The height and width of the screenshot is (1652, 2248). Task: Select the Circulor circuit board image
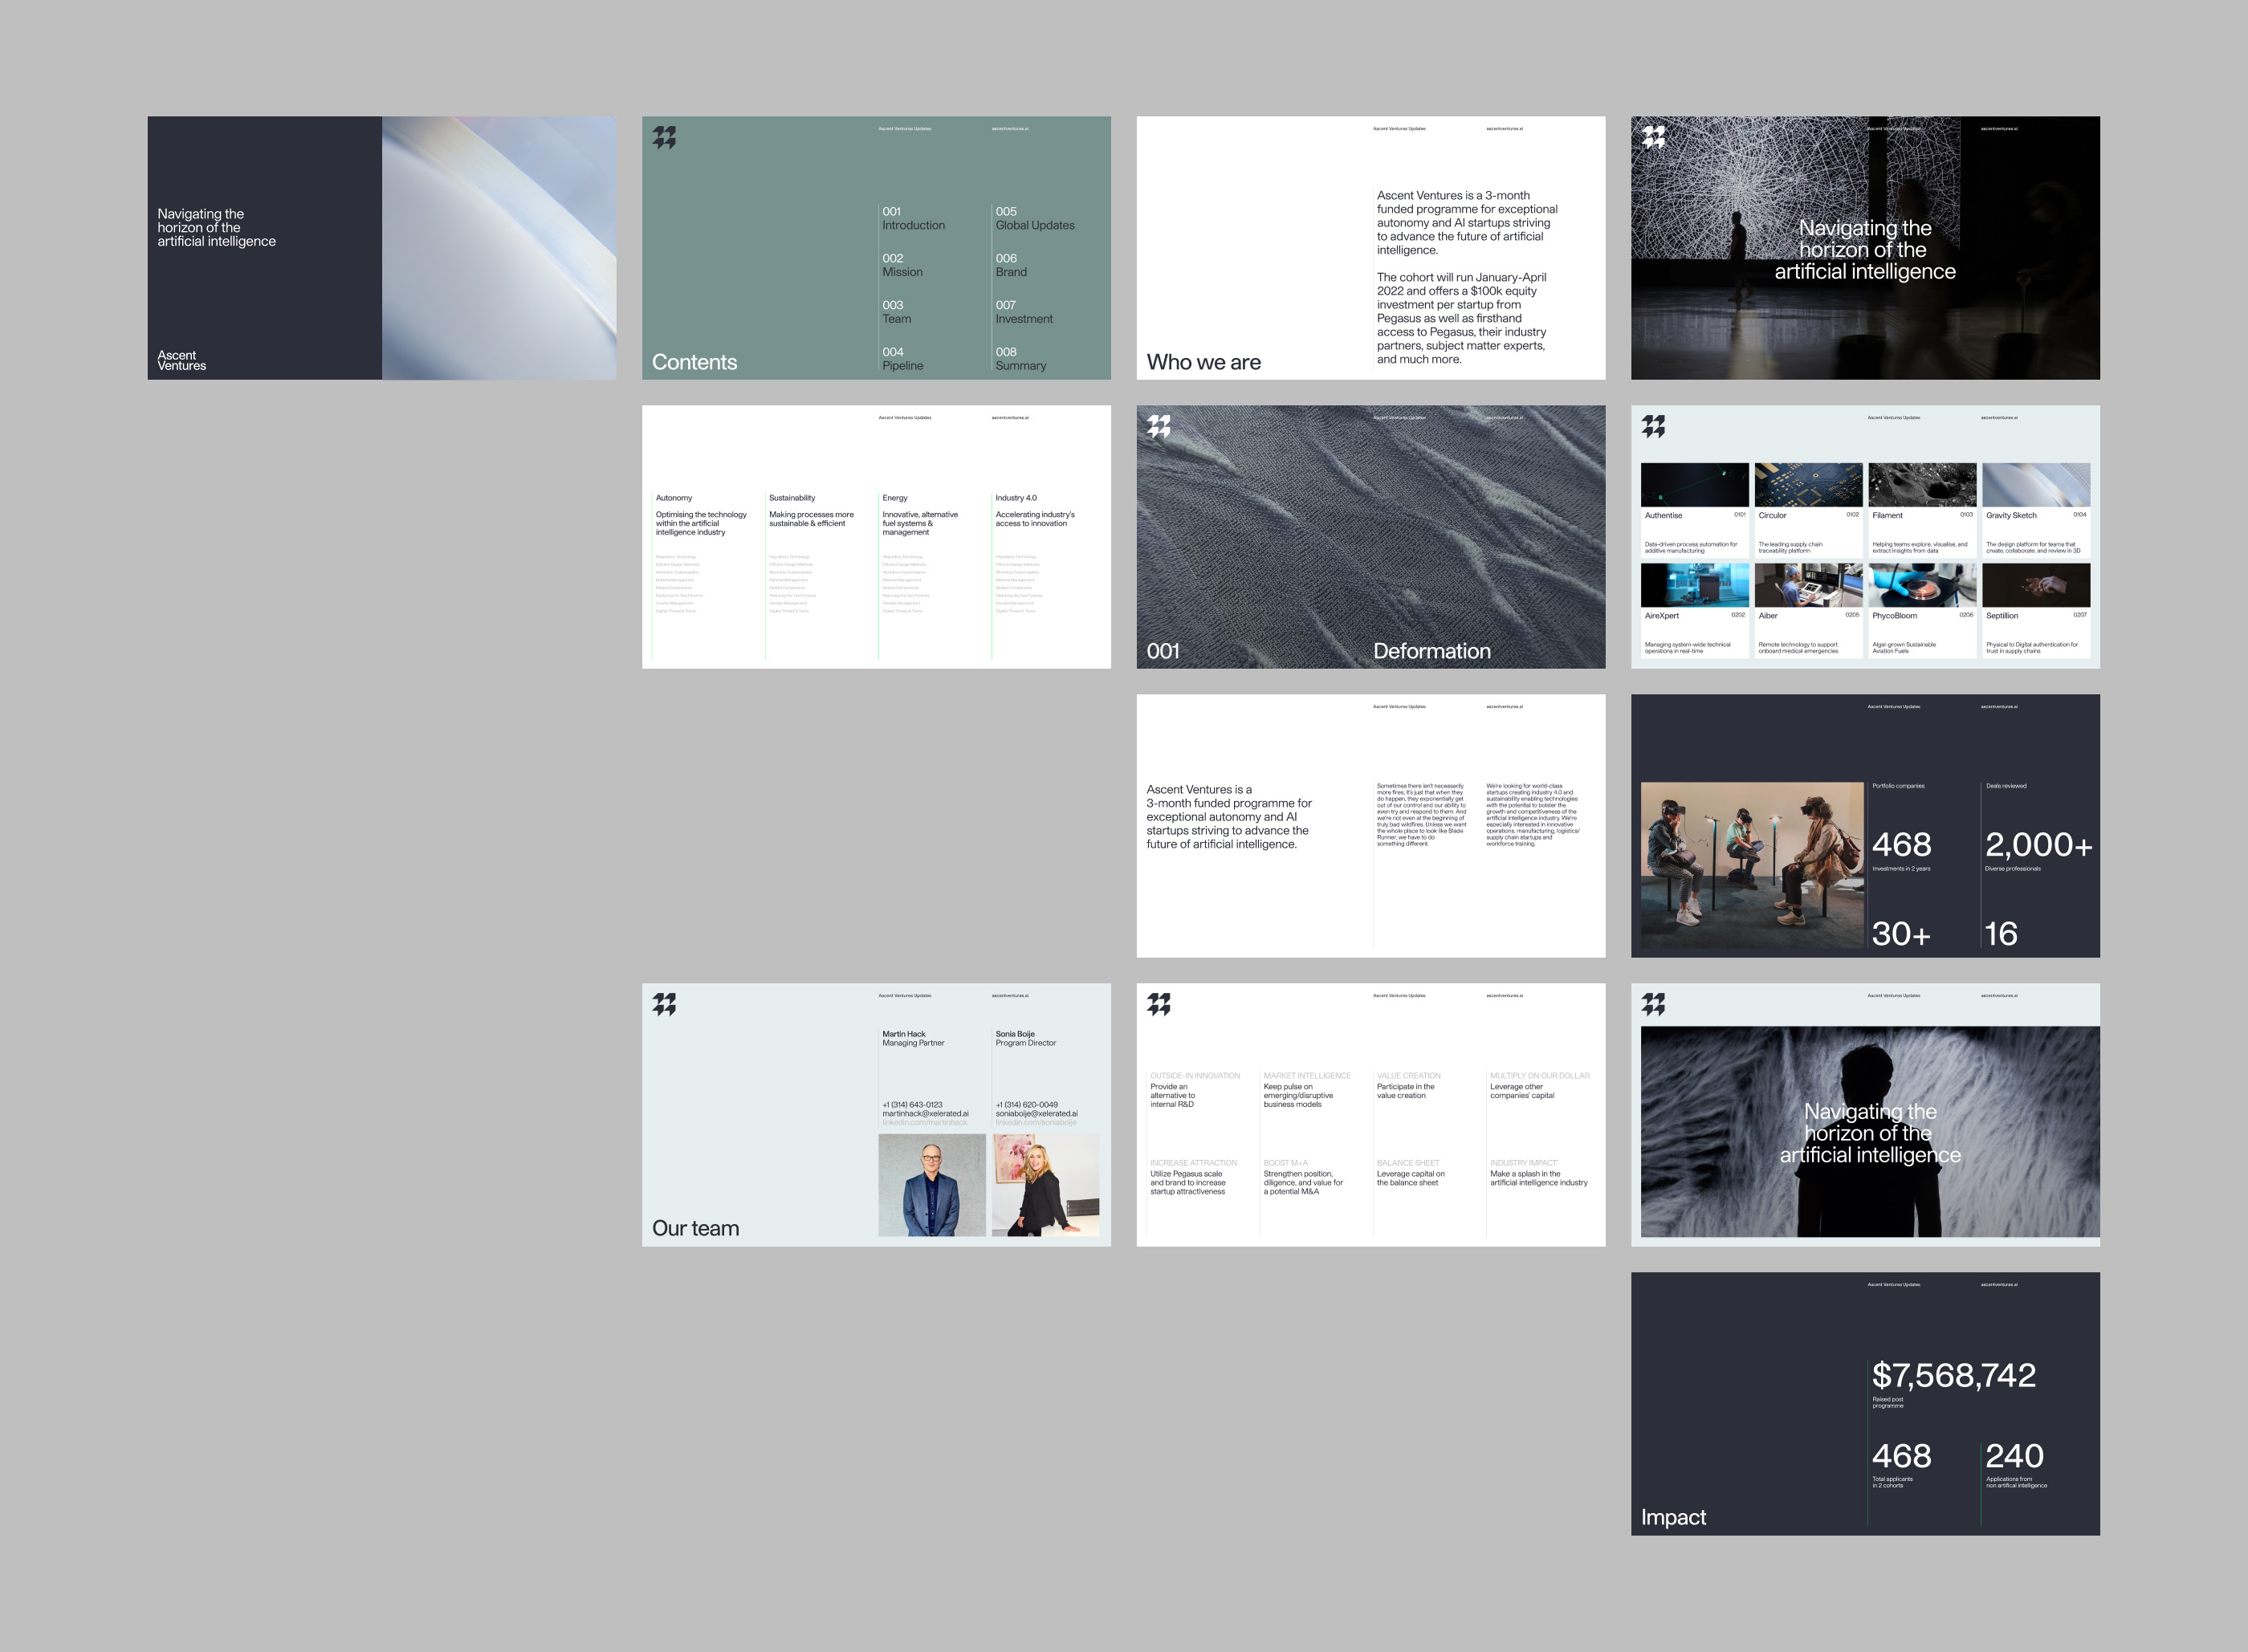[1808, 485]
